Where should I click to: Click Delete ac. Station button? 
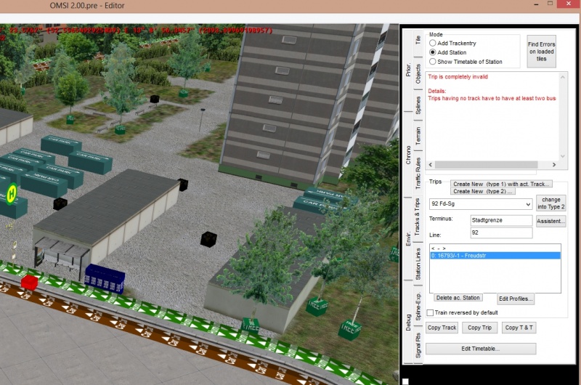pos(458,298)
